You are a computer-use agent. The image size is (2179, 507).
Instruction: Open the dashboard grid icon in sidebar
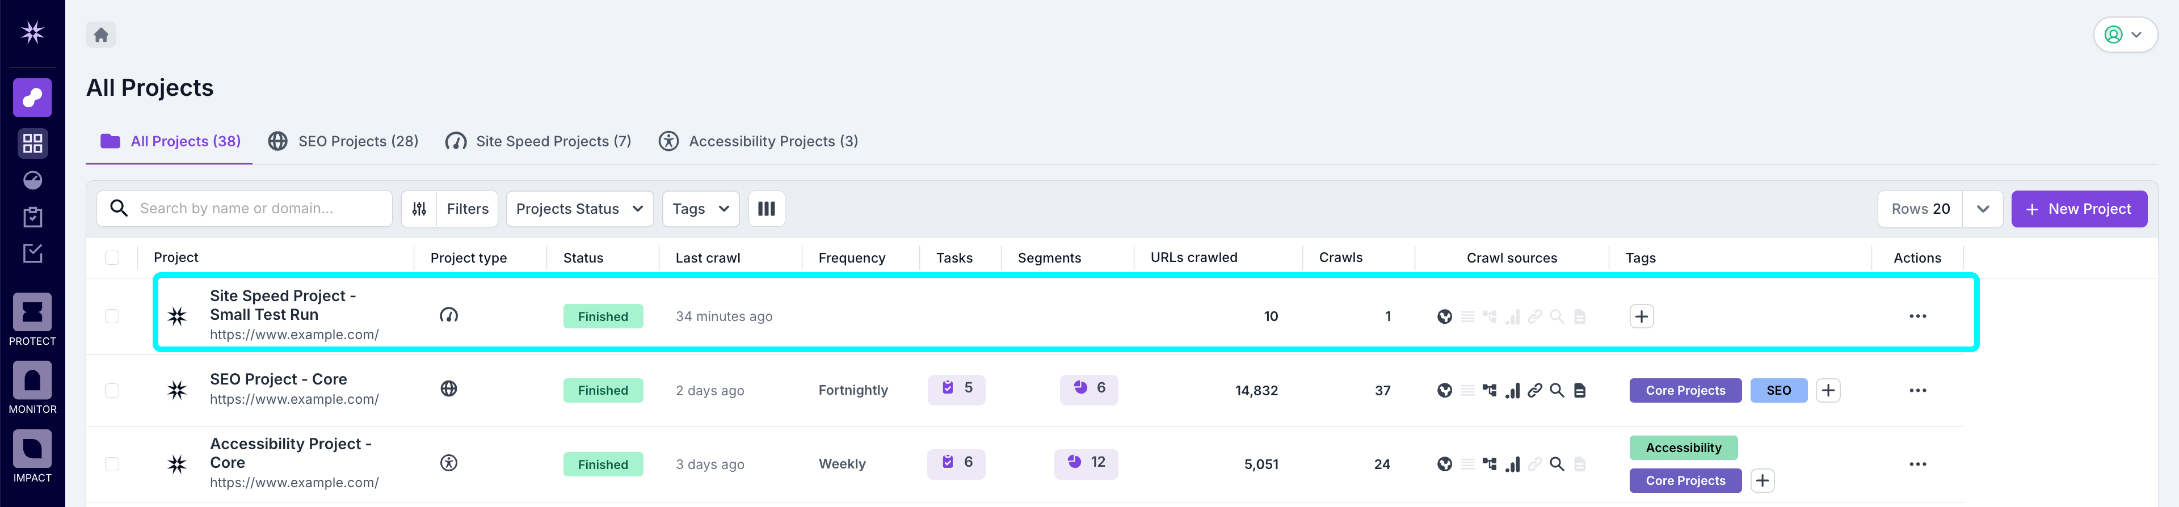click(32, 143)
